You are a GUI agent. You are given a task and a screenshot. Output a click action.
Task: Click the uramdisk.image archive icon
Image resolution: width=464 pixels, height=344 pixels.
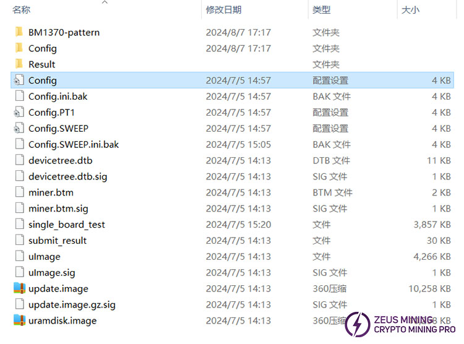pos(19,320)
